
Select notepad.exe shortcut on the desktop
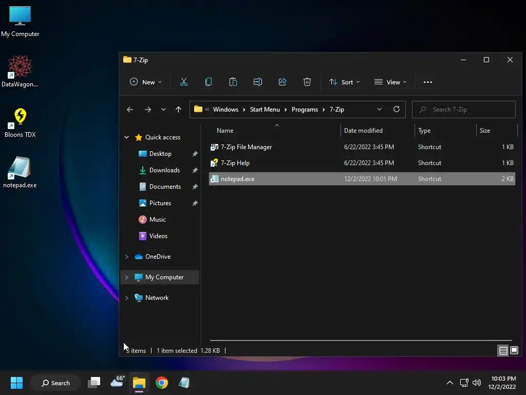pos(20,172)
